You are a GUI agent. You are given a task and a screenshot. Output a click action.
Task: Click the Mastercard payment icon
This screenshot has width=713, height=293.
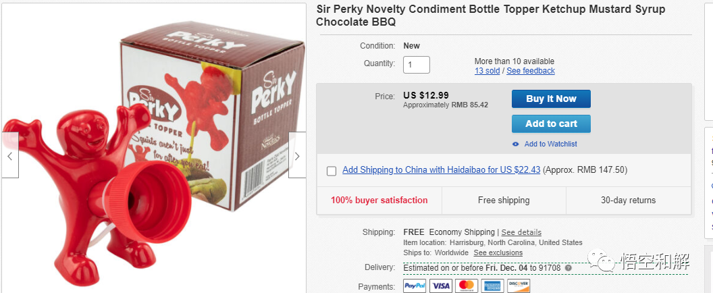tap(467, 286)
